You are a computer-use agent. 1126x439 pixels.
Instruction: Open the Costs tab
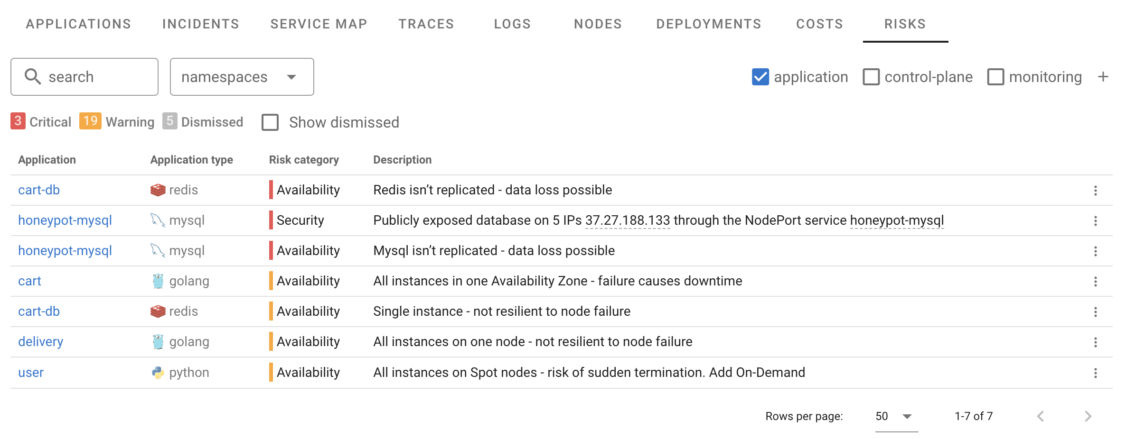(819, 24)
